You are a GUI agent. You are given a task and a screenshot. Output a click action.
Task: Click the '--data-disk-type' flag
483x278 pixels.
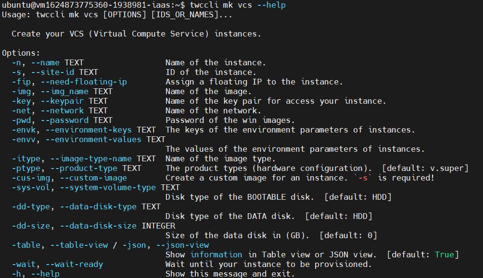click(98, 206)
